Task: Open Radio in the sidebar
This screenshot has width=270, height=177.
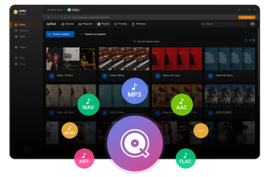Action: pos(20,37)
